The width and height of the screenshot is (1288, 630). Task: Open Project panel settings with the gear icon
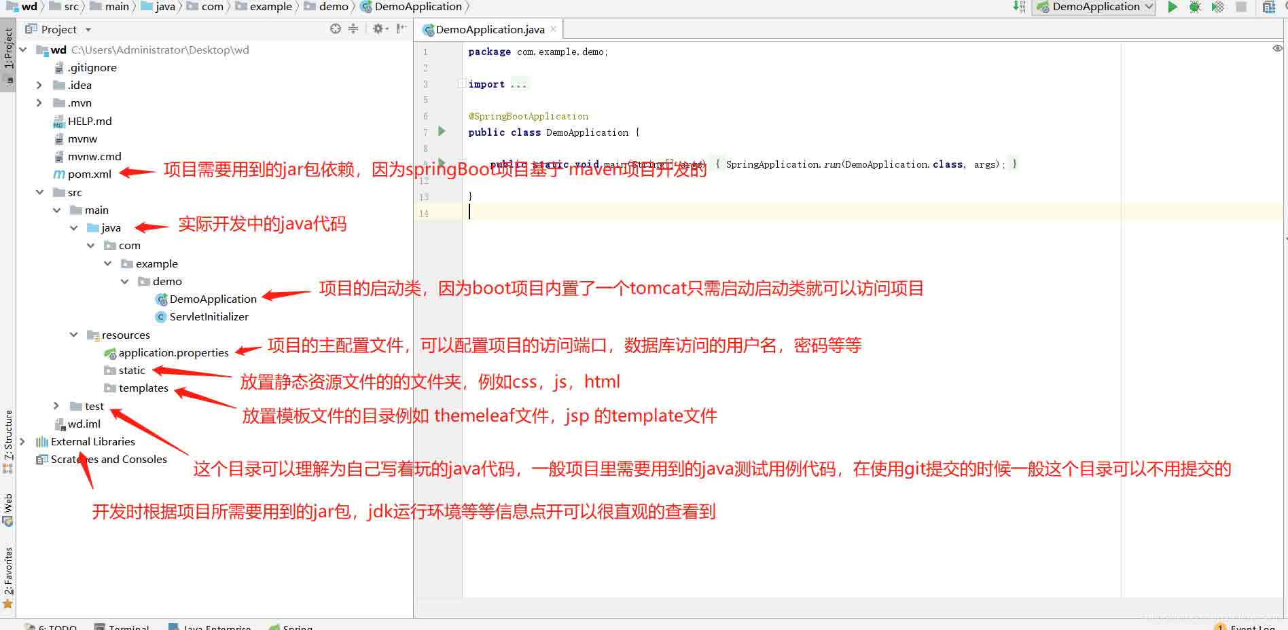coord(378,29)
